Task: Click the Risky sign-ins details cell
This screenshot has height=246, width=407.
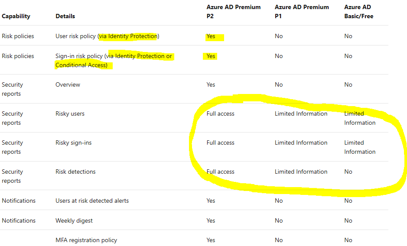Action: tap(73, 143)
